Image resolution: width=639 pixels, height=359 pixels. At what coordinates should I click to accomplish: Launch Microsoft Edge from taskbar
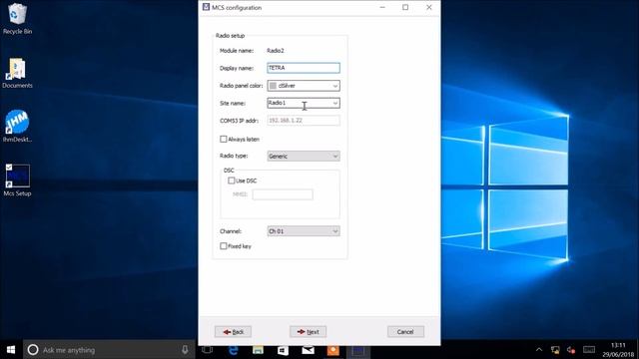[233, 350]
